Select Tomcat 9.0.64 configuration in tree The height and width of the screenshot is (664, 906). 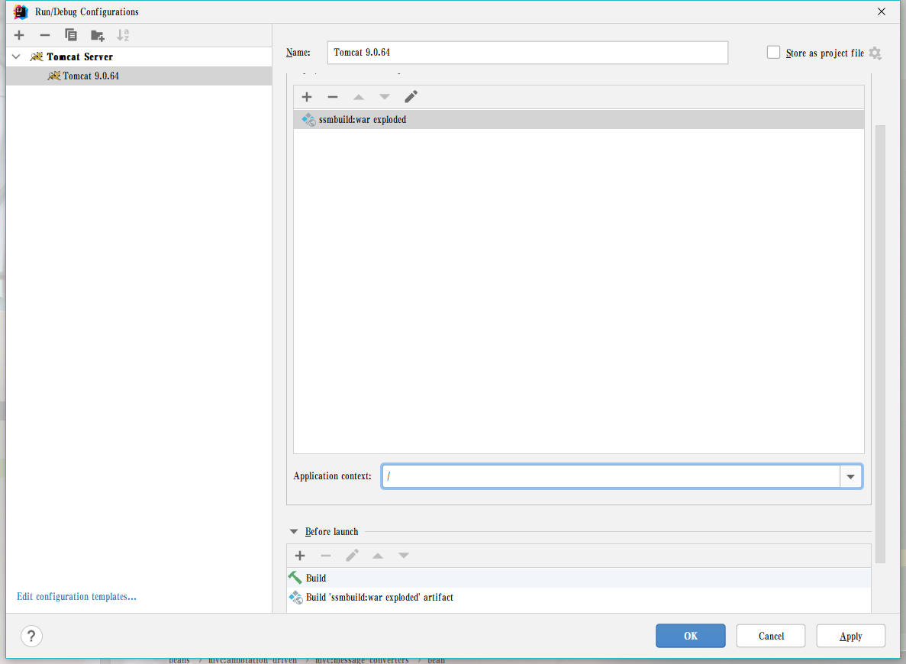click(91, 76)
